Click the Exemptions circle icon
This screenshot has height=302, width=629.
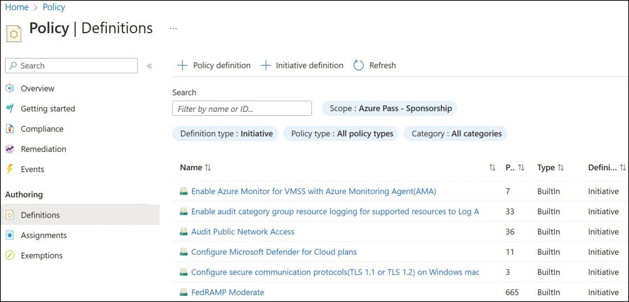tap(10, 255)
